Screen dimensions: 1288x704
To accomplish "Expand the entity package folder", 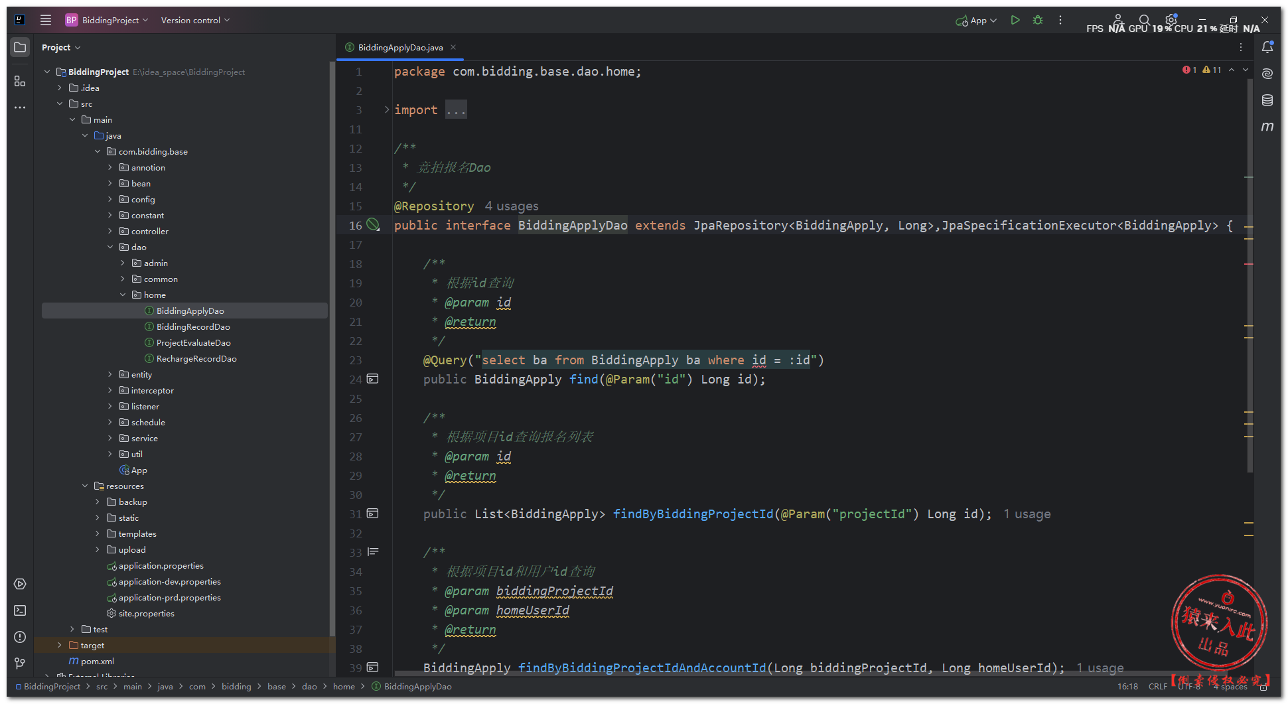I will [110, 375].
